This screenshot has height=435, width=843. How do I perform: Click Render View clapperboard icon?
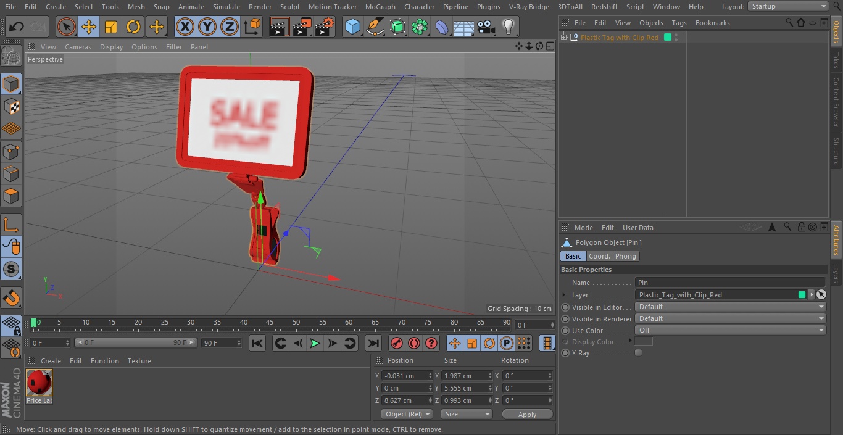coord(280,27)
